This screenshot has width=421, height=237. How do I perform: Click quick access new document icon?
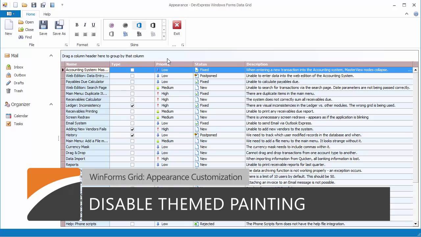15,5
